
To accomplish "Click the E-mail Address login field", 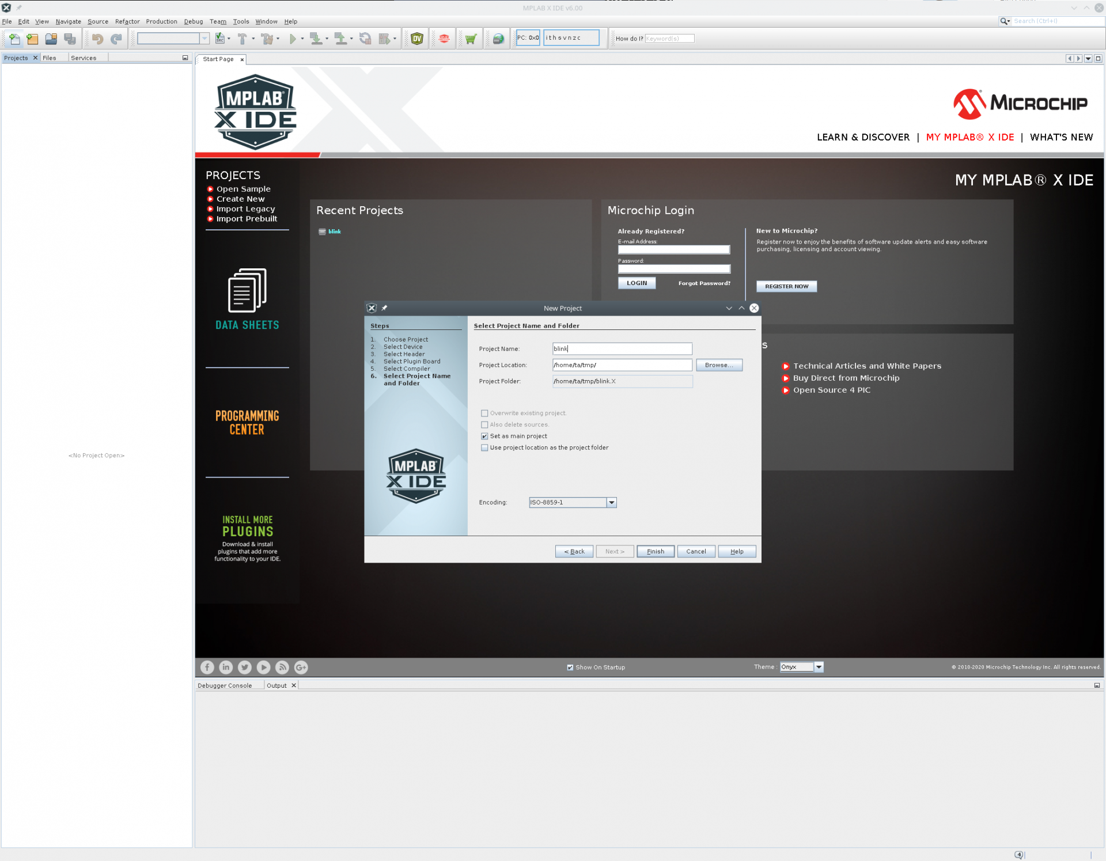I will [674, 249].
